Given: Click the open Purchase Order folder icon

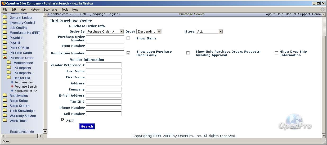Looking at the screenshot, I should point(5,58).
